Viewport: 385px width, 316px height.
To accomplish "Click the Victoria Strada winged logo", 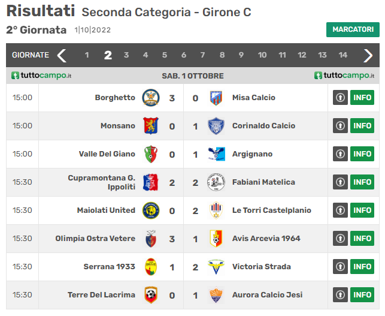I will 216,267.
